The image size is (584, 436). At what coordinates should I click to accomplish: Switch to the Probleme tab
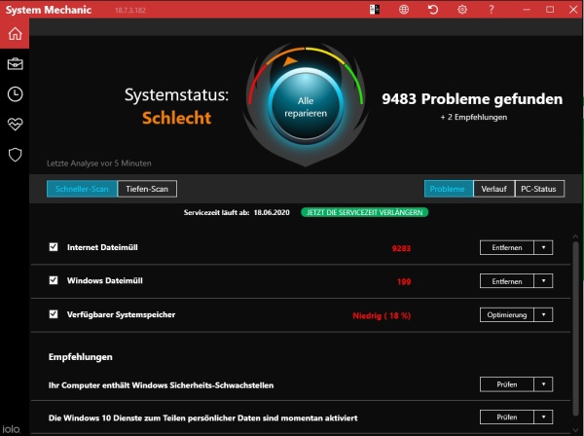(449, 189)
